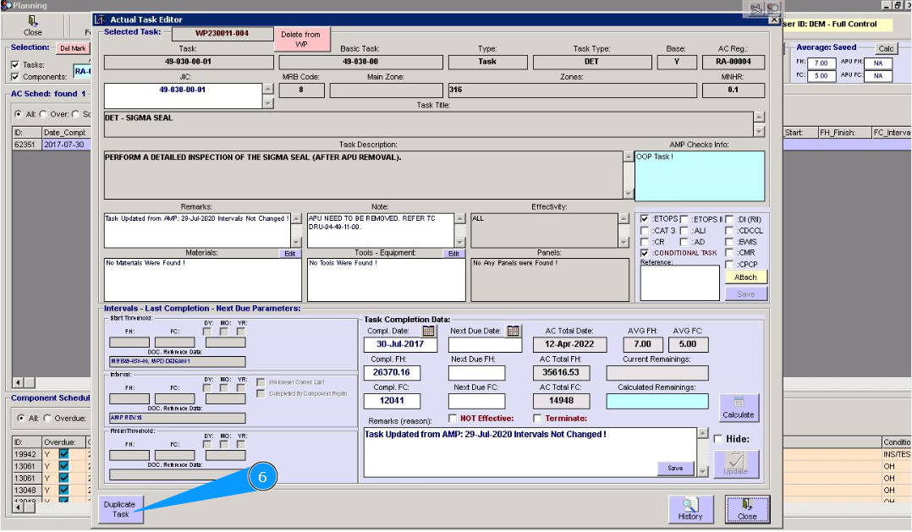912x532 pixels.
Task: Enable the ALI checkbox
Action: click(684, 231)
